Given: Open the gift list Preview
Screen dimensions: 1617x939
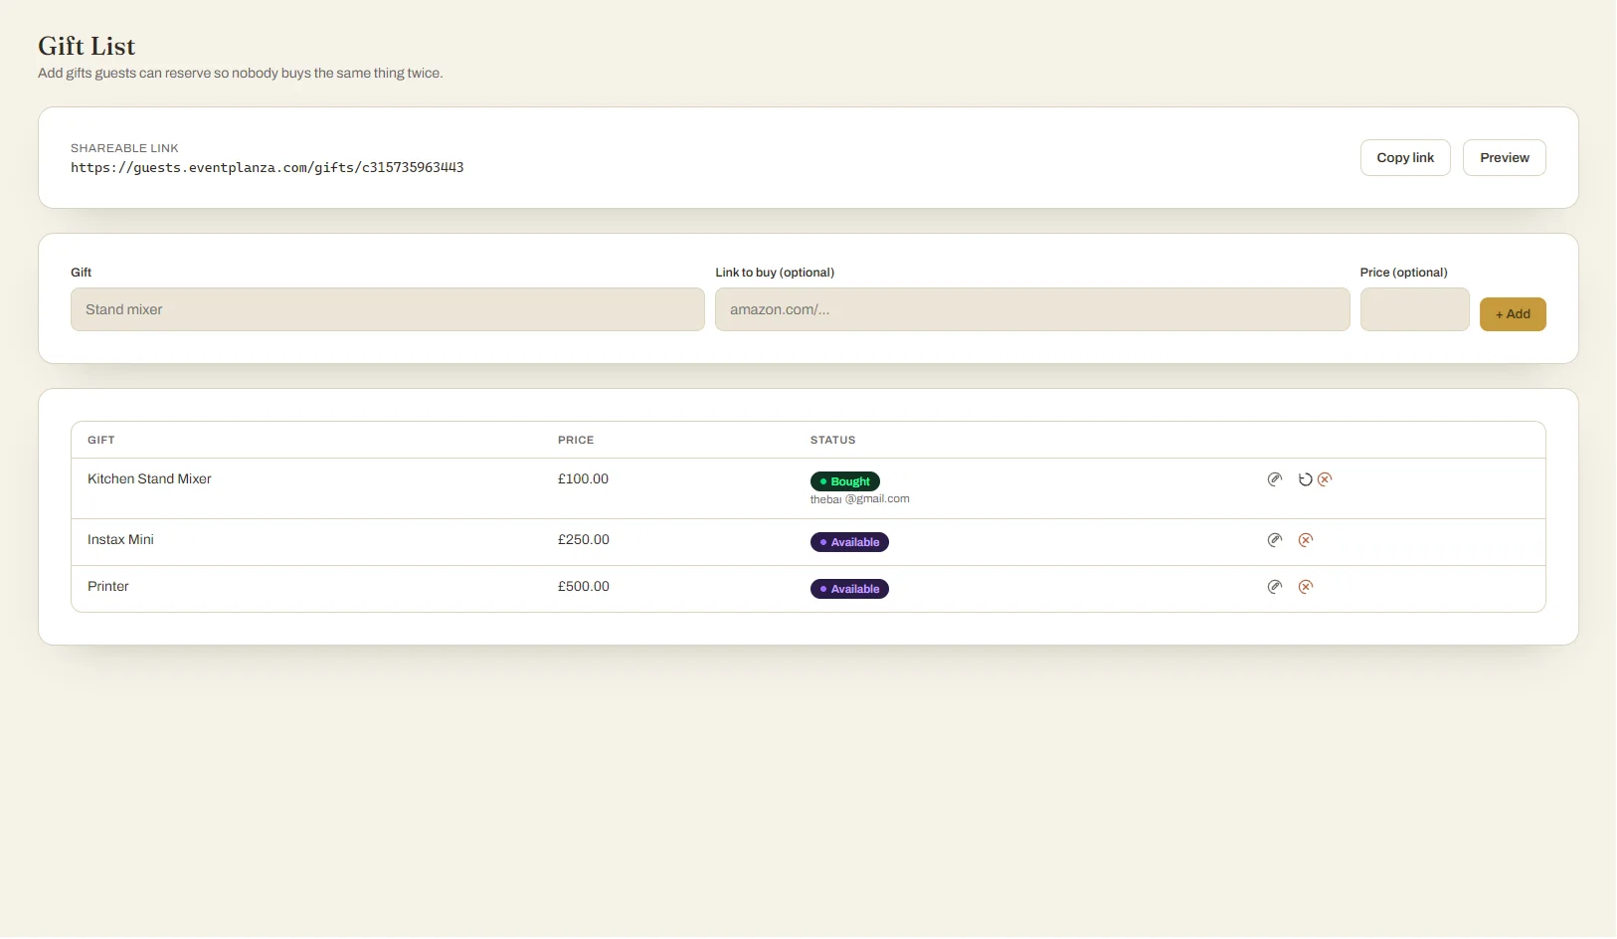Looking at the screenshot, I should tap(1504, 158).
